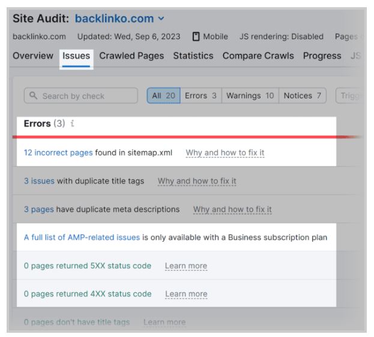Click the backlinko.com domain text under title
Screen dimensions: 374x337
coord(39,37)
